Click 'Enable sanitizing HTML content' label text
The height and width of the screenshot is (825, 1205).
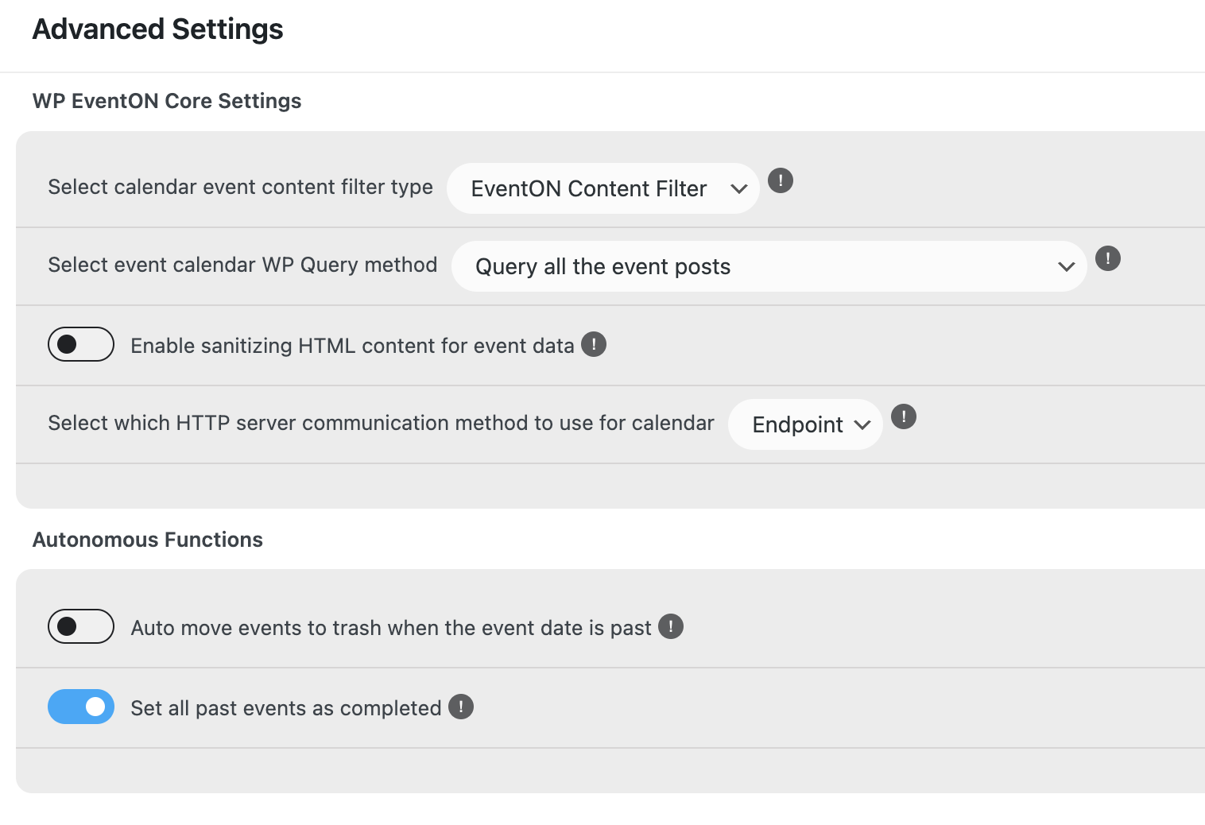[x=352, y=346]
